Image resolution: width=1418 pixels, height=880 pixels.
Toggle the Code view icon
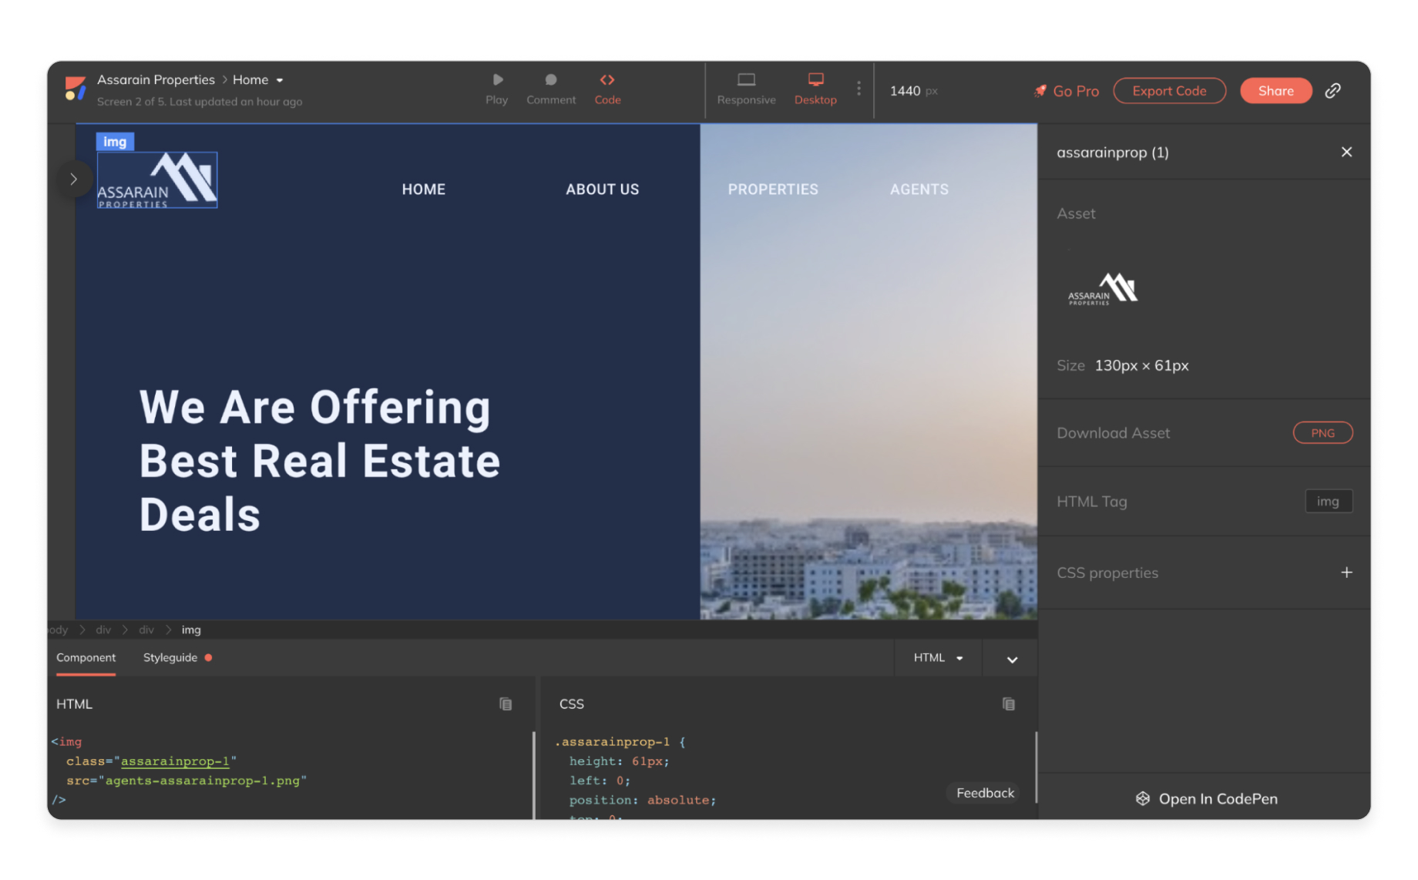pos(607,80)
